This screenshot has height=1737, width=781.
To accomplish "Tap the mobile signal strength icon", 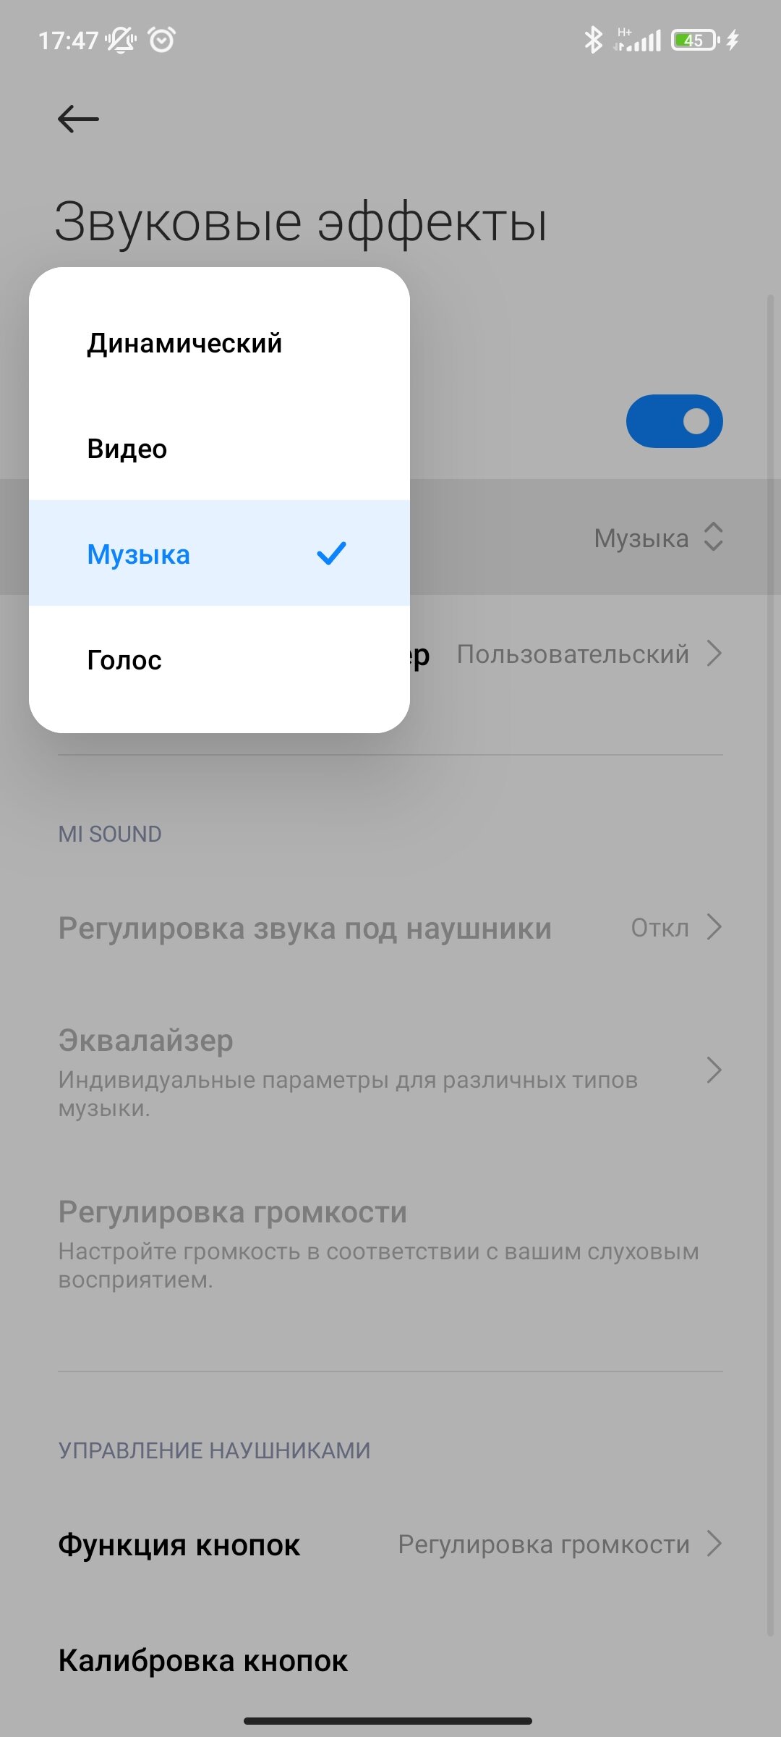I will 638,40.
